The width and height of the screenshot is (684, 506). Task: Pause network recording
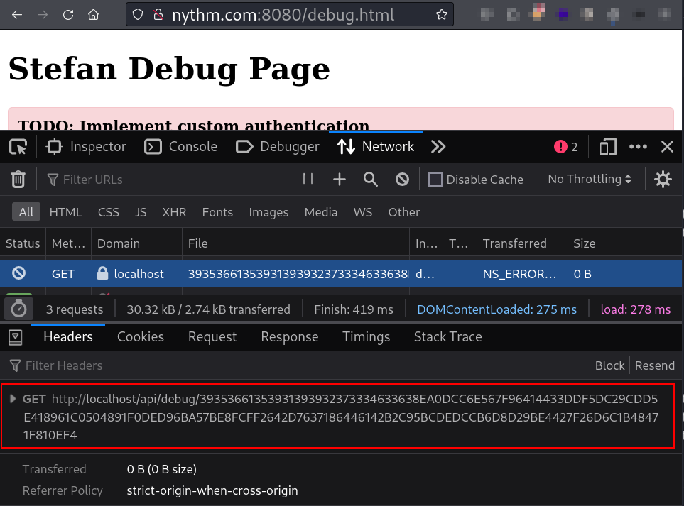(308, 180)
